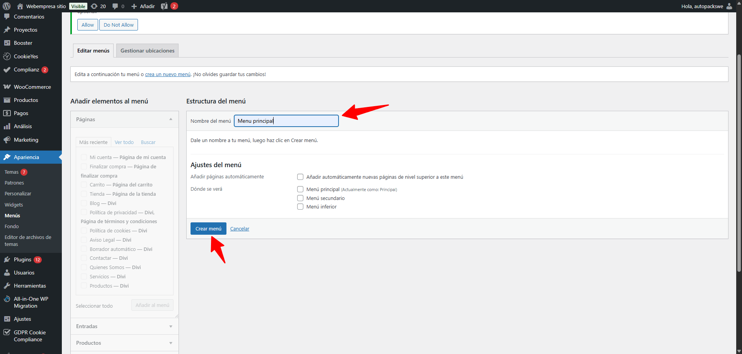Open the Personalizar submenu item

tap(18, 194)
